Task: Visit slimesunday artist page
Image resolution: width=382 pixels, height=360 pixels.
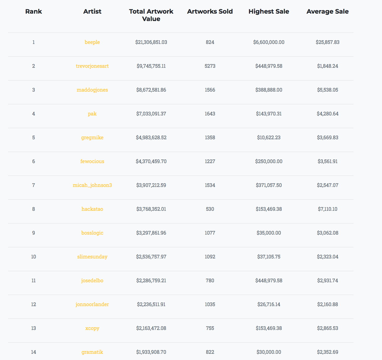Action: [92, 257]
